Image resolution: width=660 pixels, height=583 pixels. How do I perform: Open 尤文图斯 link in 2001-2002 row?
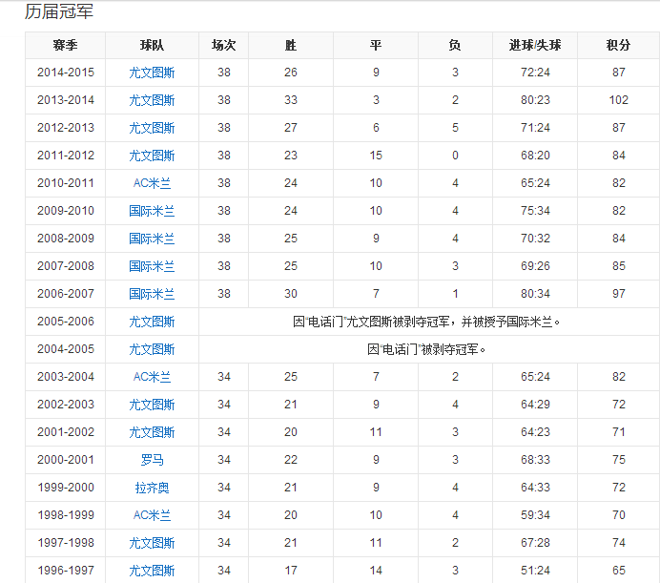[x=152, y=432]
